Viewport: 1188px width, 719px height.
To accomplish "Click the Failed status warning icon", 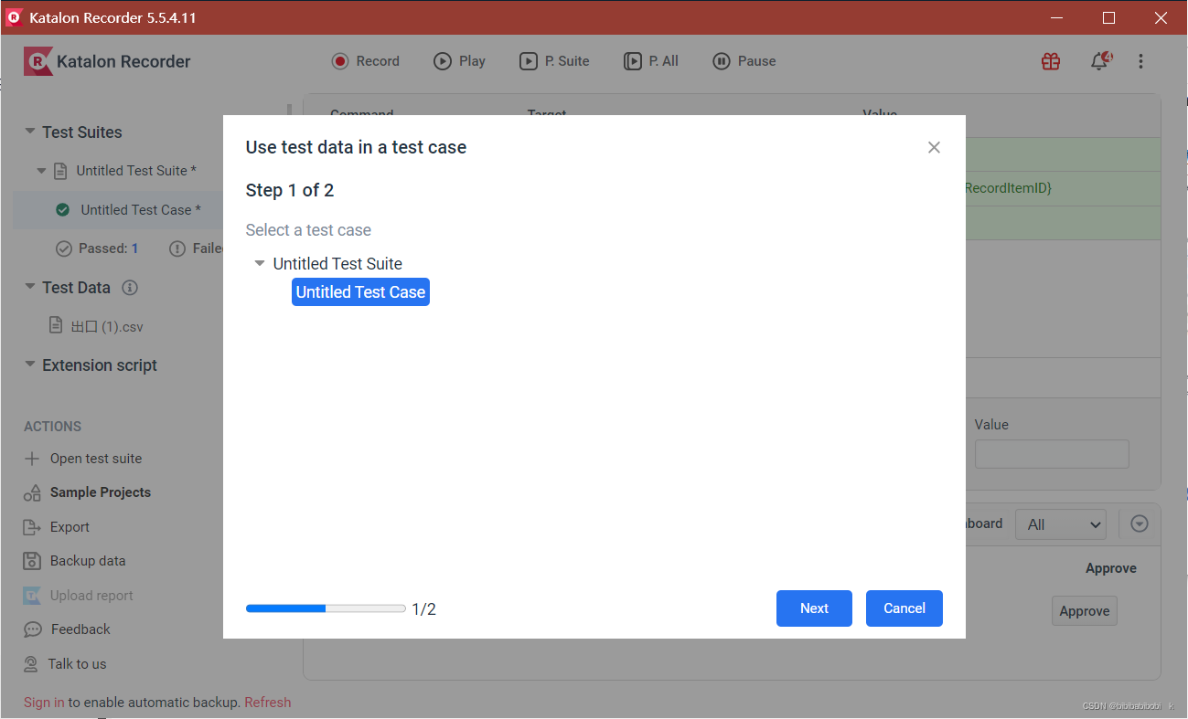I will (177, 248).
